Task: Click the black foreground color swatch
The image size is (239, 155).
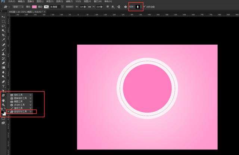Action: [x=3, y=112]
